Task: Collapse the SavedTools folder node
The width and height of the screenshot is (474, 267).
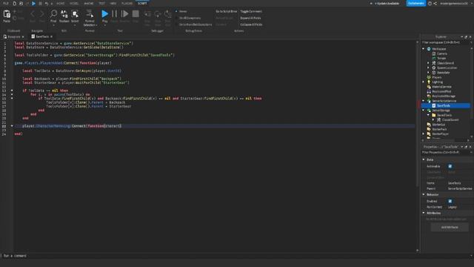Action: (428, 115)
